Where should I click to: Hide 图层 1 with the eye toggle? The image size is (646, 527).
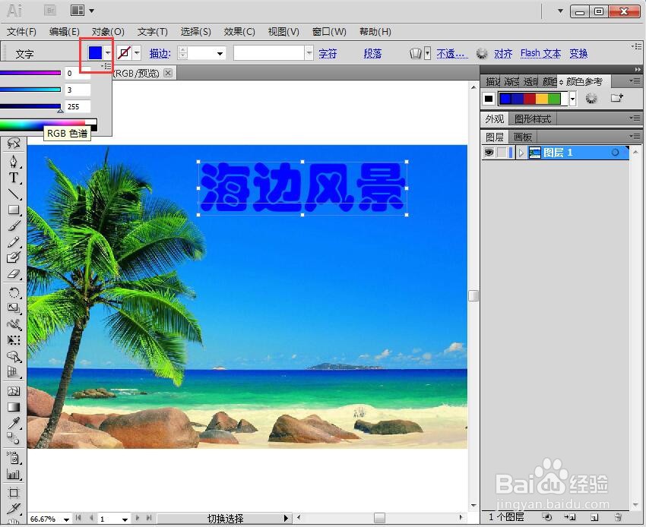489,153
